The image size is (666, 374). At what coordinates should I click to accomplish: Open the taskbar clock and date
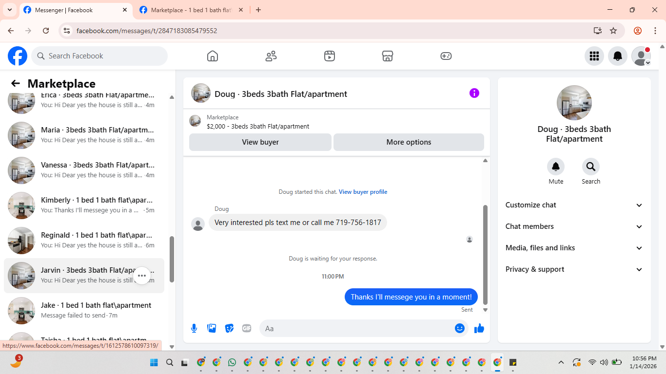coord(643,362)
